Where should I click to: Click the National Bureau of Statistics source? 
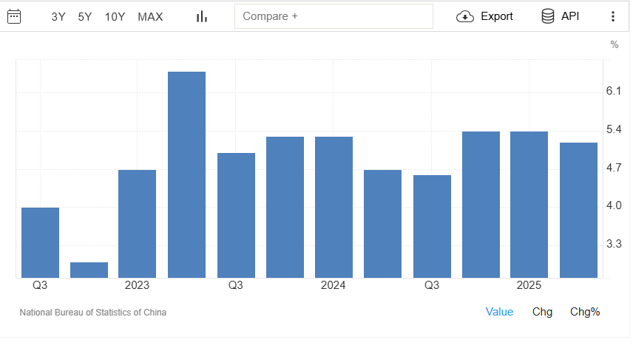[93, 313]
